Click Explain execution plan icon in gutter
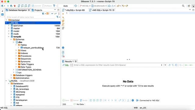The image size is (195, 110). (x=63, y=28)
